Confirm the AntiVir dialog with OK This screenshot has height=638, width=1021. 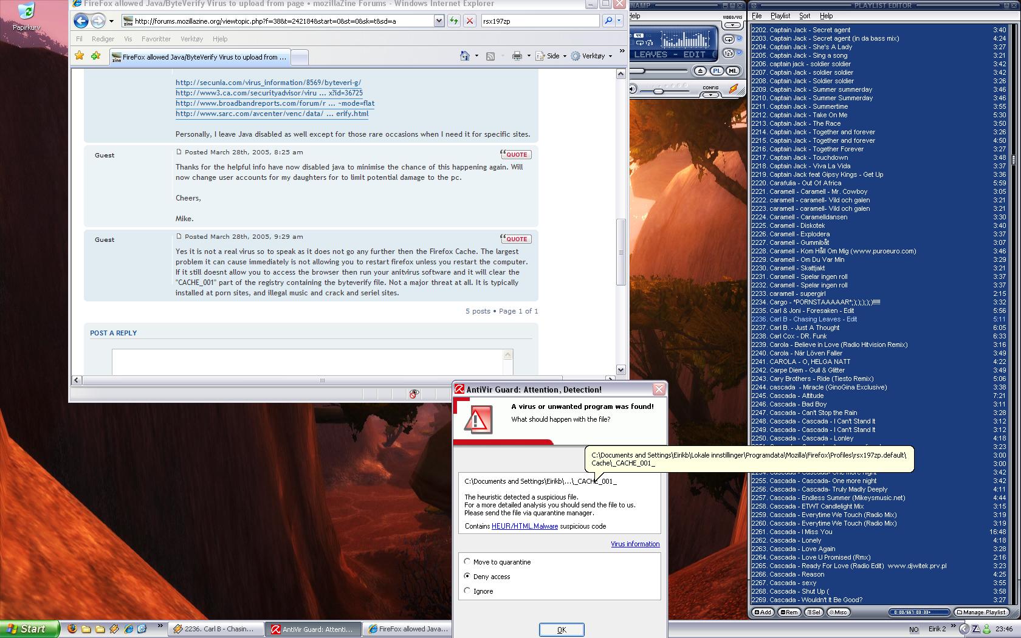(562, 629)
